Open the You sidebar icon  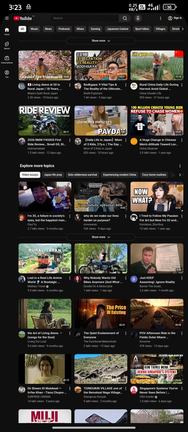7,74
